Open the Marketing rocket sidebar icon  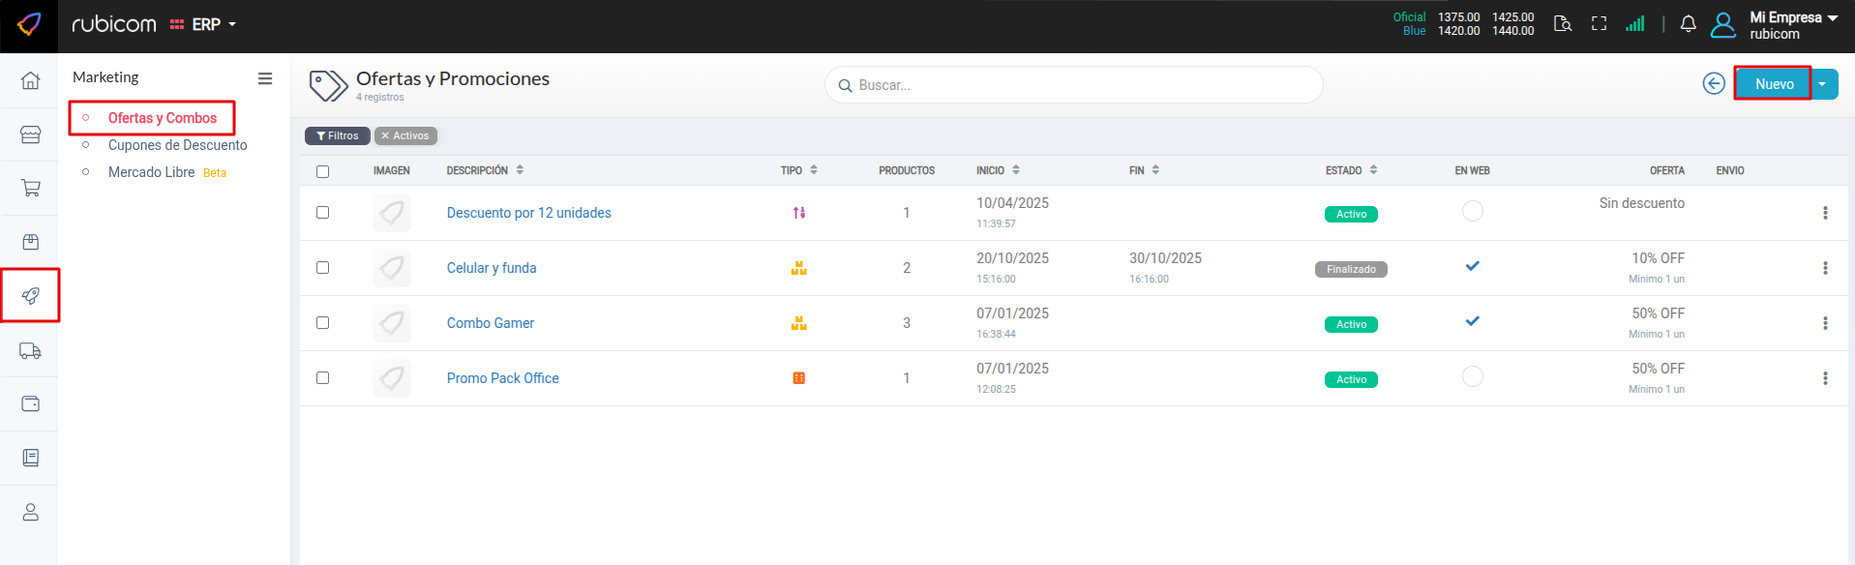[x=30, y=296]
